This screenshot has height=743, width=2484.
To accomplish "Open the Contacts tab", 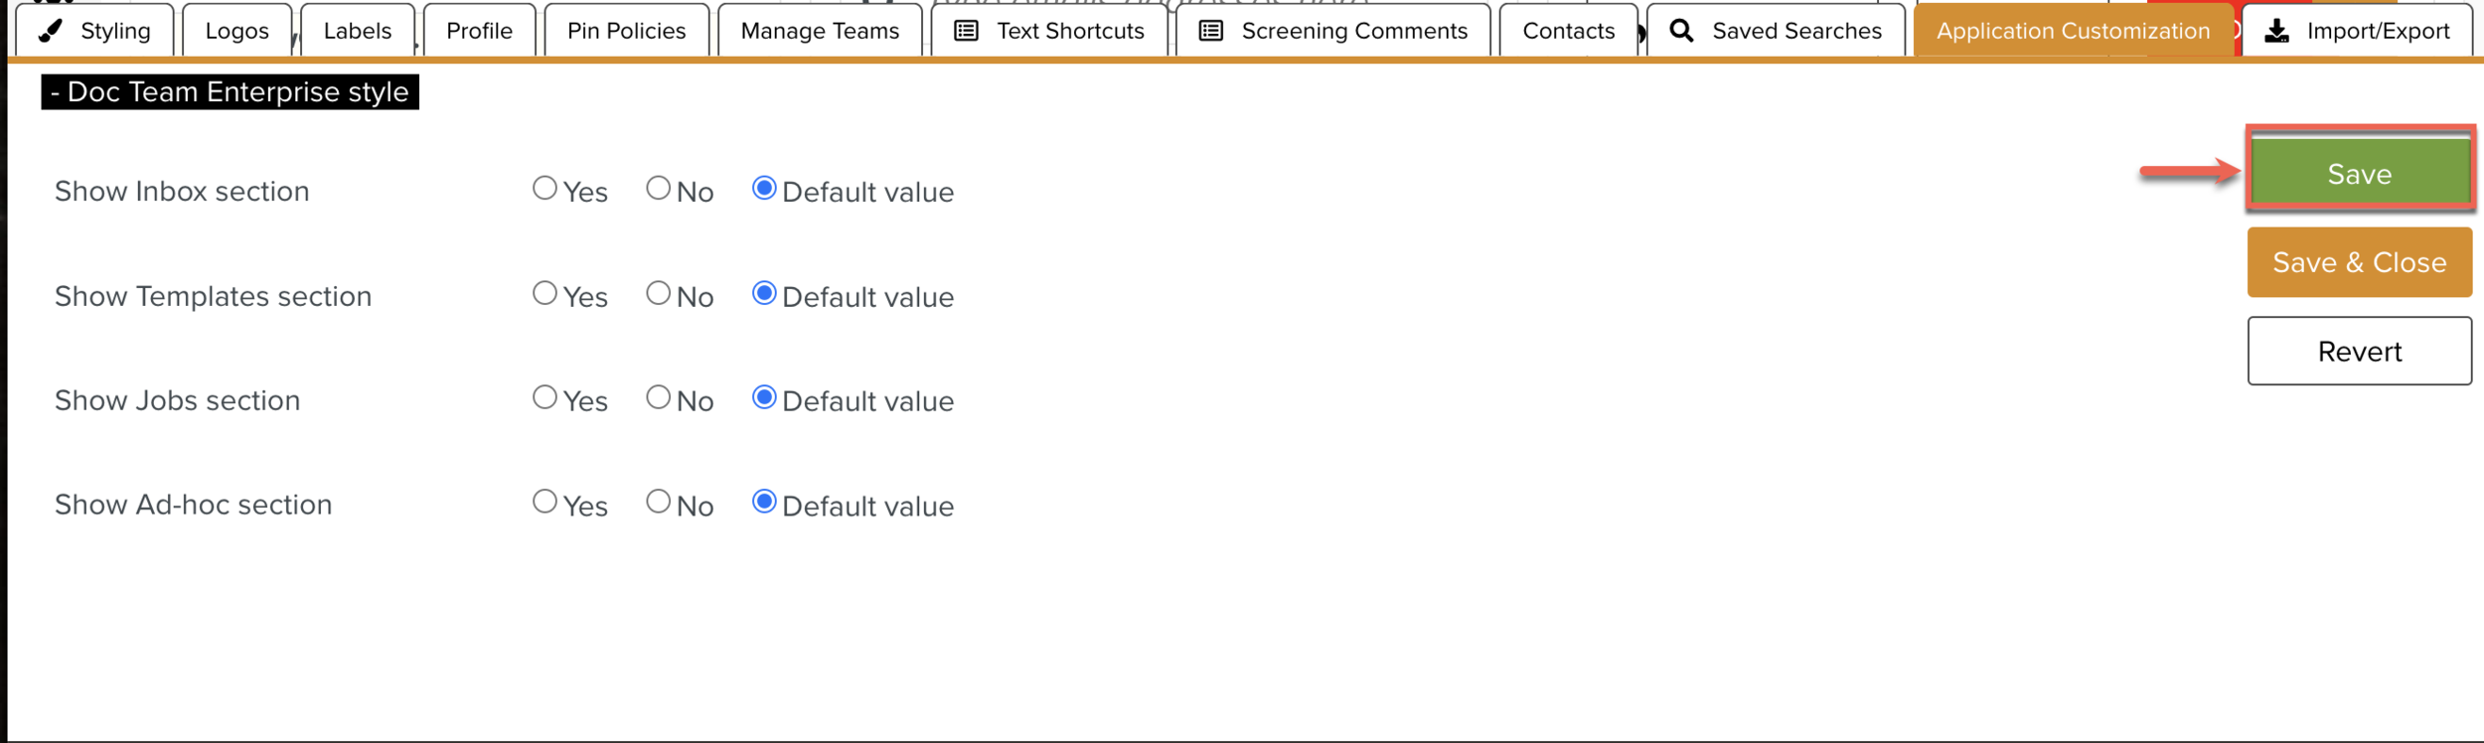I will [x=1568, y=31].
